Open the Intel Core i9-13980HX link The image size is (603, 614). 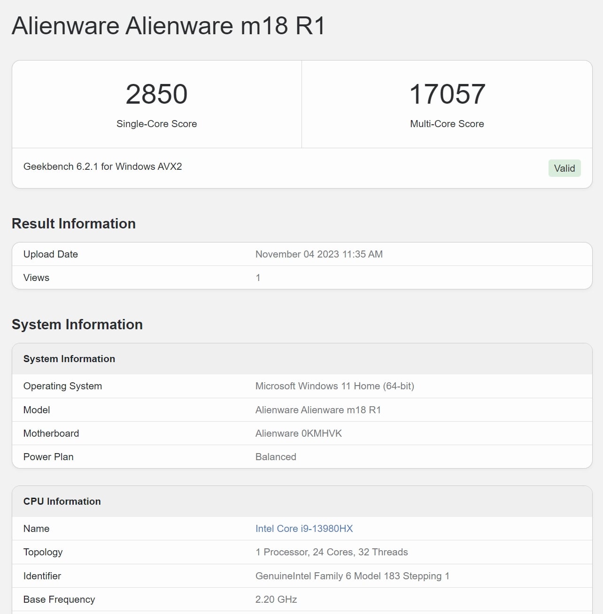coord(304,529)
